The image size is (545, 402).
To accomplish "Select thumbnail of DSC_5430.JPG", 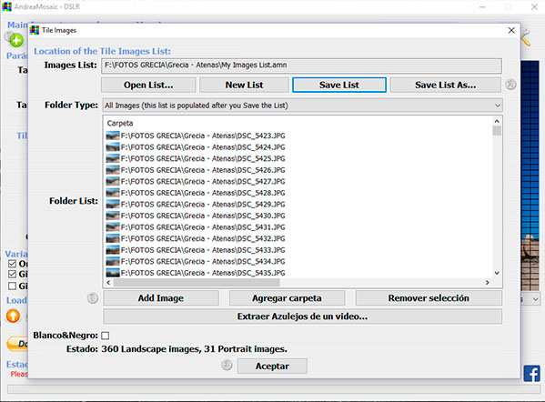I will point(113,216).
